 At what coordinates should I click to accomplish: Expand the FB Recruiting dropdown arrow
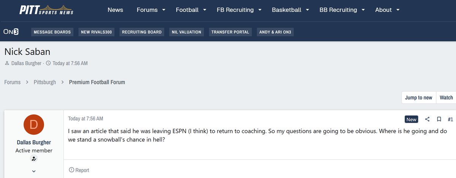(260, 10)
